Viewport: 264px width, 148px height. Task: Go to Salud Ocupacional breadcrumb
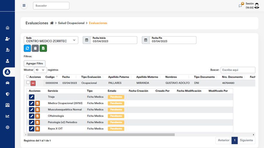(x=71, y=23)
